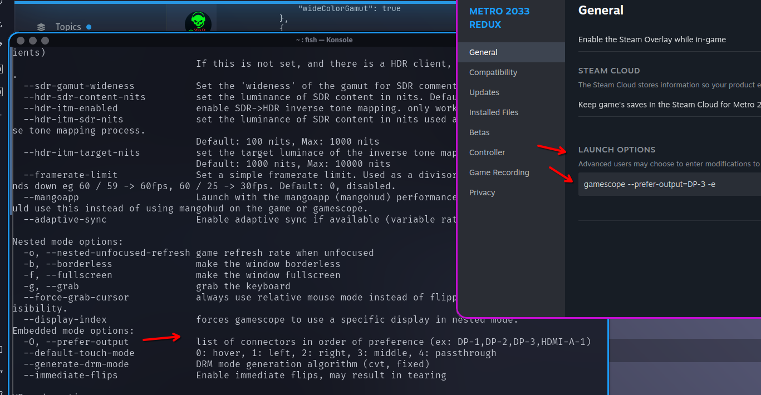Open the Privacy section

pos(482,192)
